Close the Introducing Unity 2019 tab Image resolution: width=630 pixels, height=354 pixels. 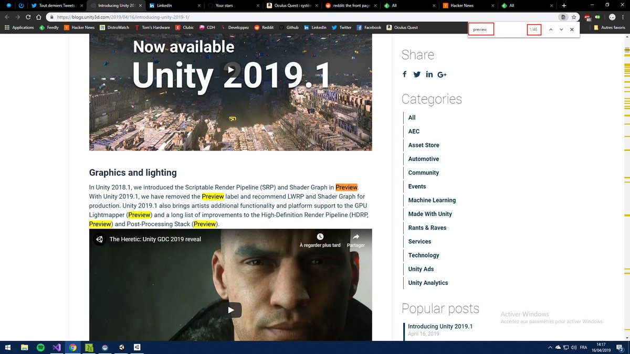pyautogui.click(x=139, y=5)
